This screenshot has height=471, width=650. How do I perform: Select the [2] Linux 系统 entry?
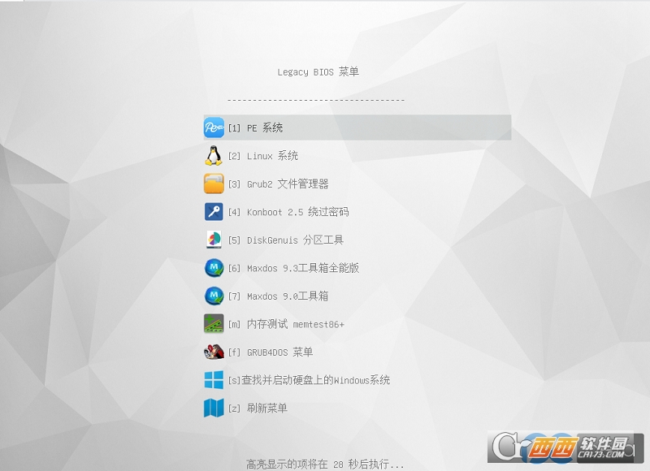coord(262,156)
